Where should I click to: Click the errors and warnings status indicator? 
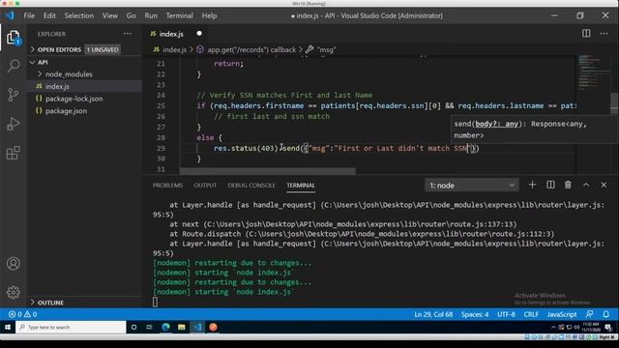(23, 314)
